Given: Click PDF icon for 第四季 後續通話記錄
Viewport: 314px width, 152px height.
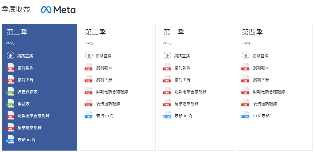Looking at the screenshot, I should click(245, 104).
